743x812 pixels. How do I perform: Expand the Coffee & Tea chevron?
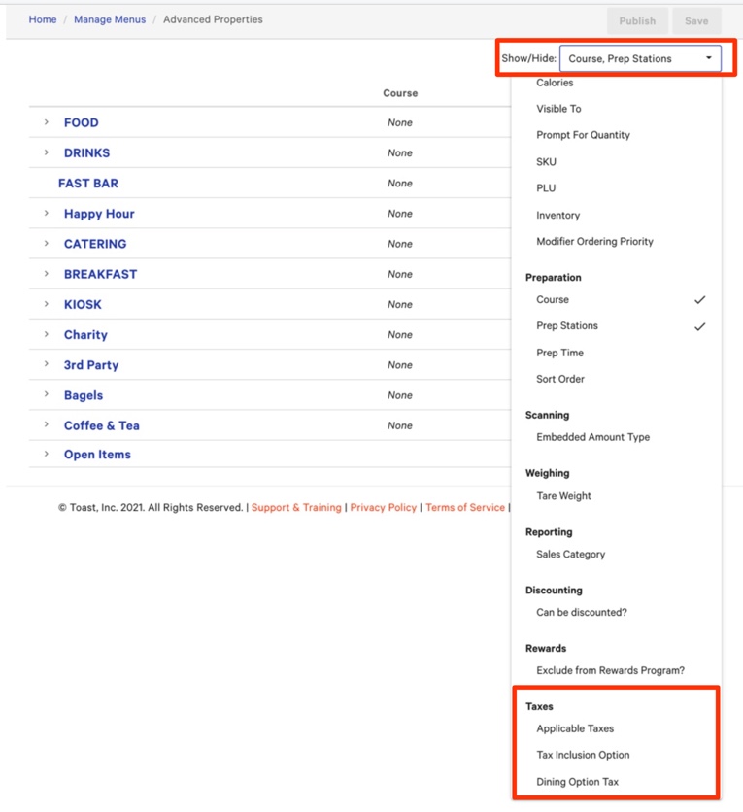(x=46, y=425)
